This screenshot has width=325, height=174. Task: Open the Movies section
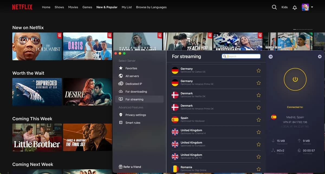(x=73, y=7)
